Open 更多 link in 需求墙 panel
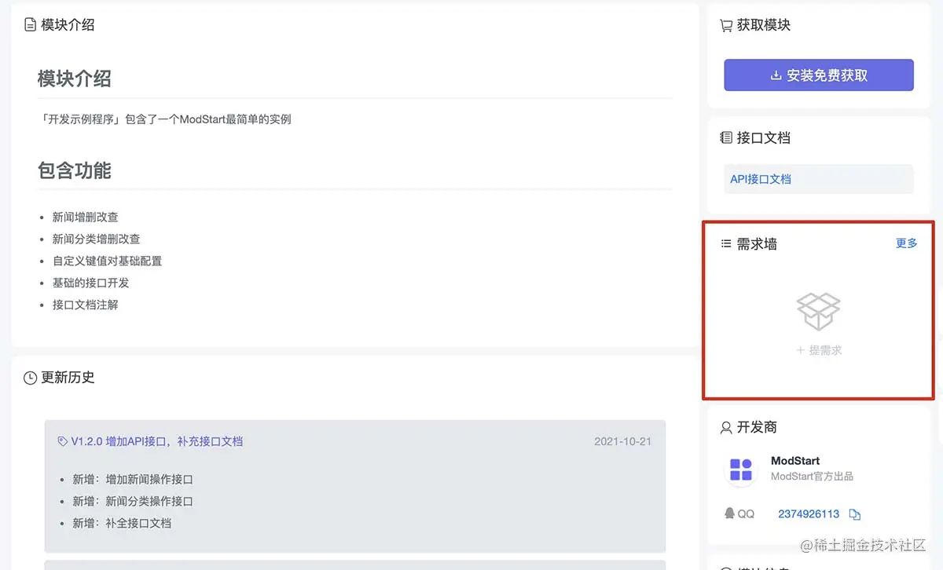This screenshot has height=570, width=943. coord(907,243)
